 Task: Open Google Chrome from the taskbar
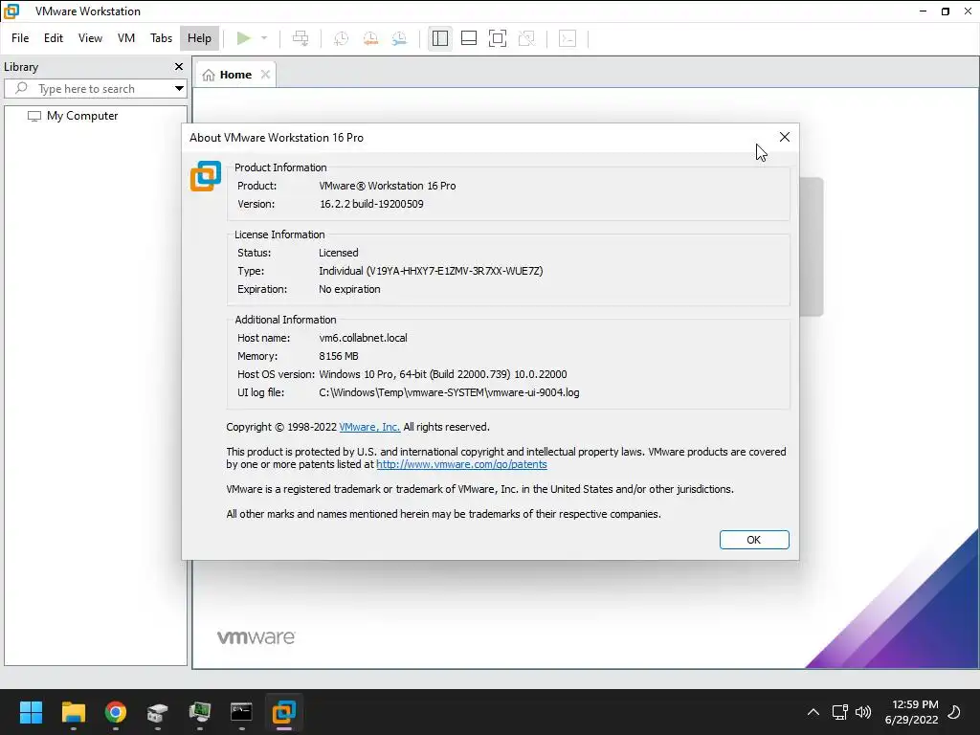(x=116, y=712)
